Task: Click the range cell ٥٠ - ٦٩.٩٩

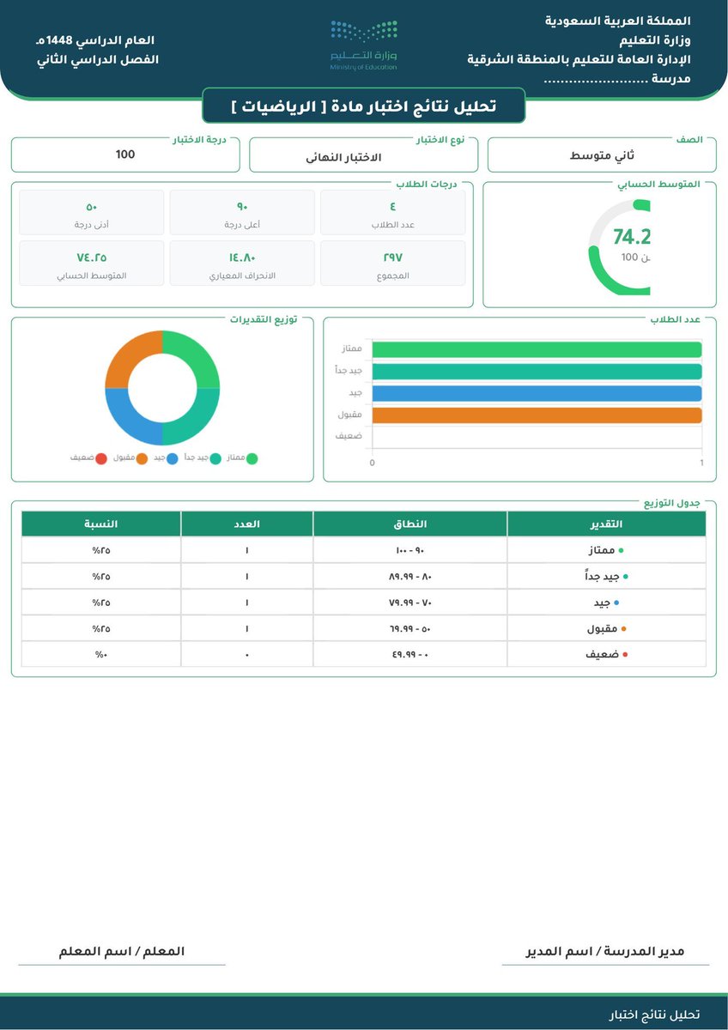Action: [410, 628]
